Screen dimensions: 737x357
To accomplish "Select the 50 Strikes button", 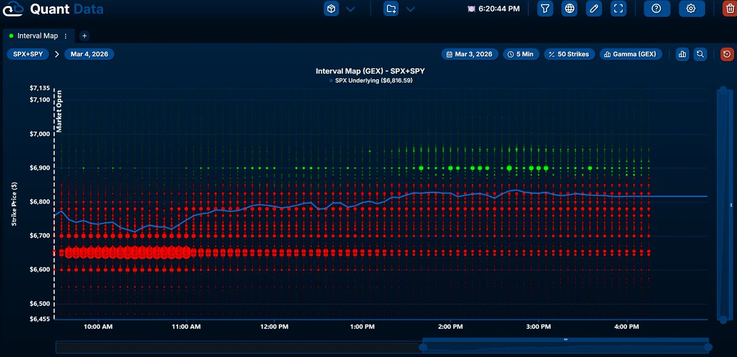I will pos(569,54).
